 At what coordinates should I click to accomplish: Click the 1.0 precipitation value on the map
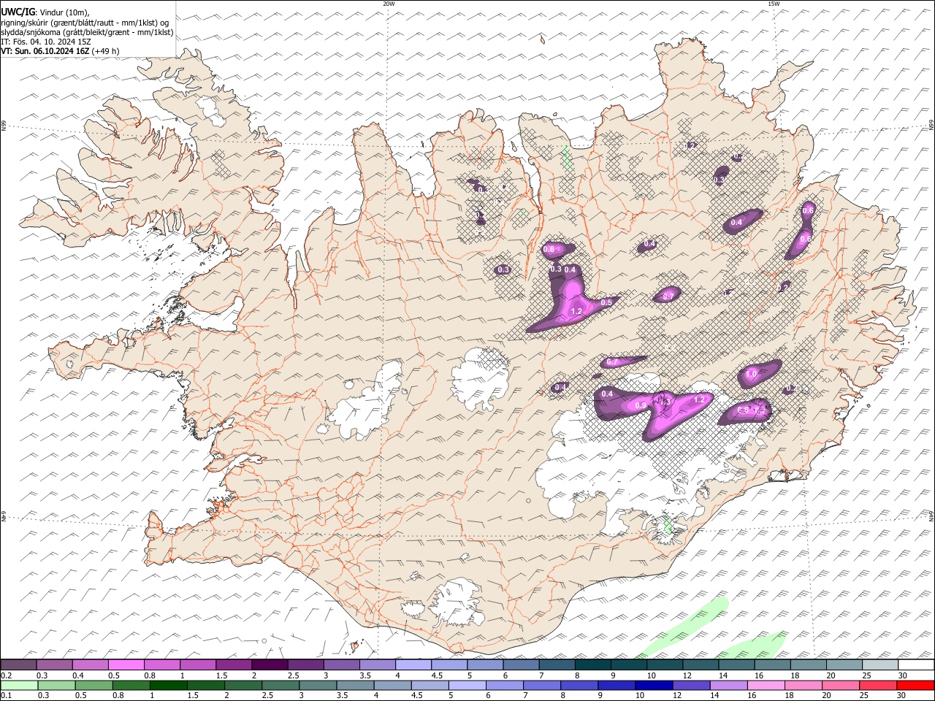pos(752,375)
